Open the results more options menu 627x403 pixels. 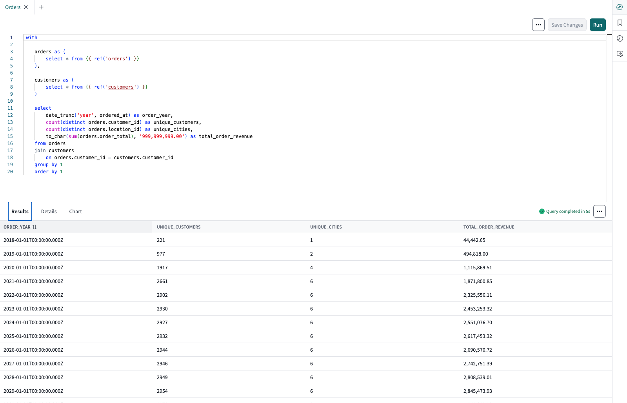pos(599,211)
